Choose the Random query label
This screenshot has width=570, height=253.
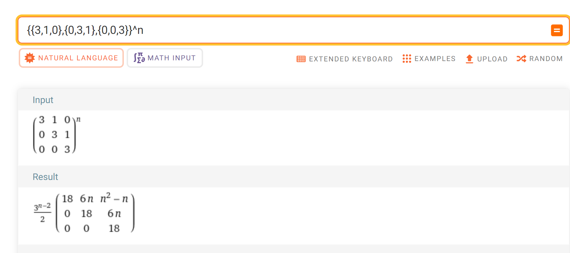(x=546, y=59)
